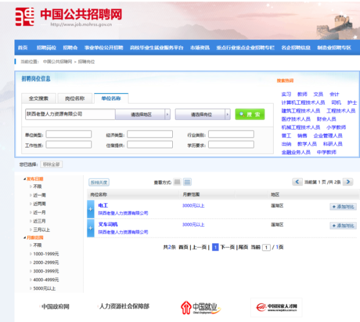This screenshot has width=360, height=322.
Task: Click the 行业类别 input field
Action: pyautogui.click(x=231, y=134)
